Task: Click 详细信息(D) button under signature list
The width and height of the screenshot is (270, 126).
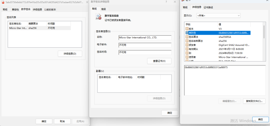Action: (x=70, y=54)
